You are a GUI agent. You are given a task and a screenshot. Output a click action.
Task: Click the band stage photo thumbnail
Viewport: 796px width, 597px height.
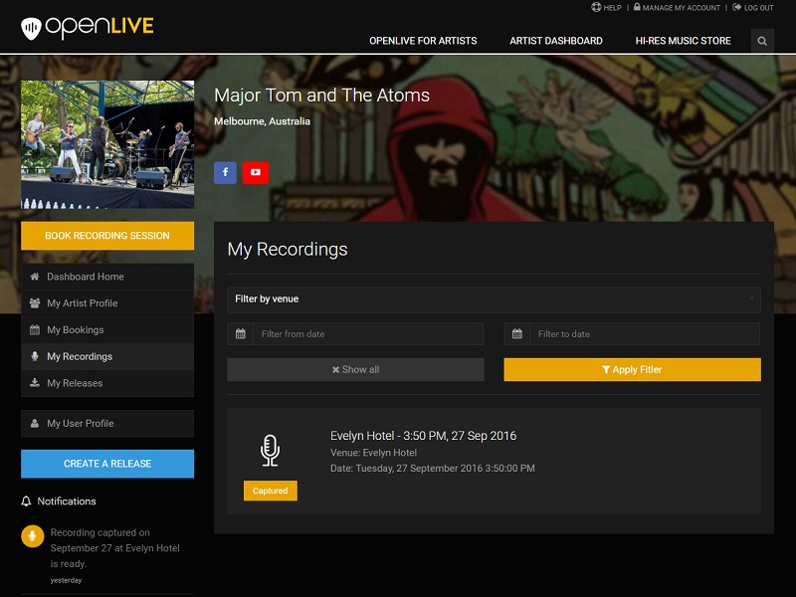click(107, 144)
